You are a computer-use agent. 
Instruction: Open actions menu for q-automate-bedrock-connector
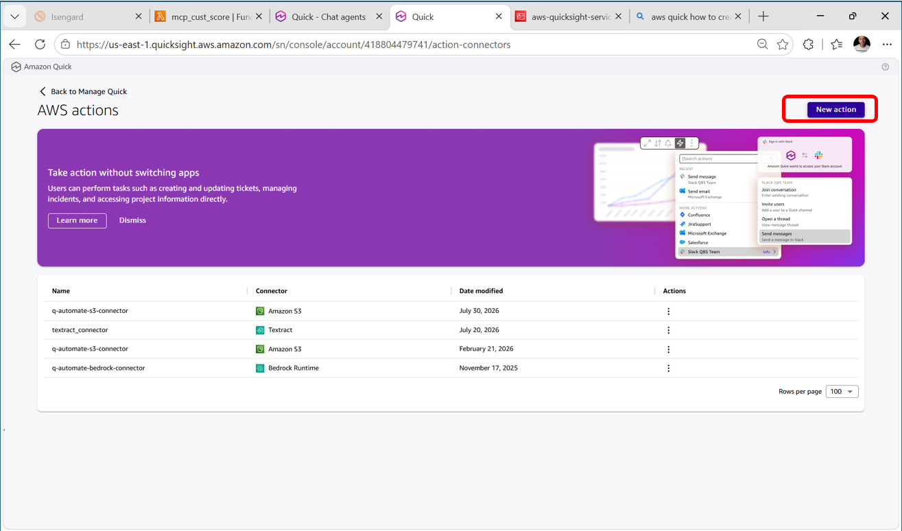[x=669, y=368]
